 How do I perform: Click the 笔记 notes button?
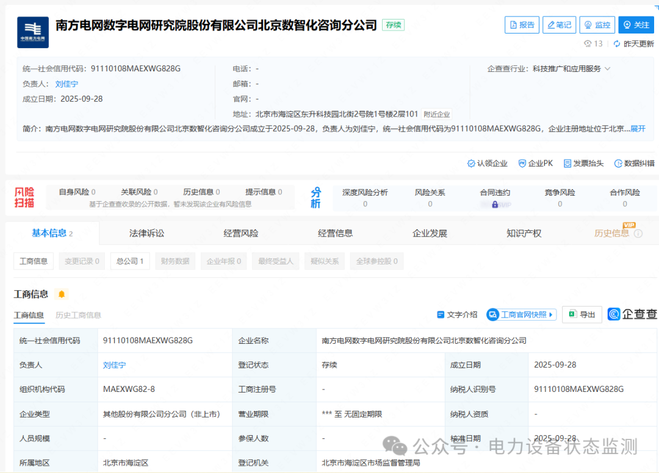click(559, 25)
